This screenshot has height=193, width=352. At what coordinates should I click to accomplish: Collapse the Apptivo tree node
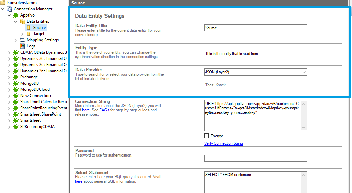pos(9,15)
